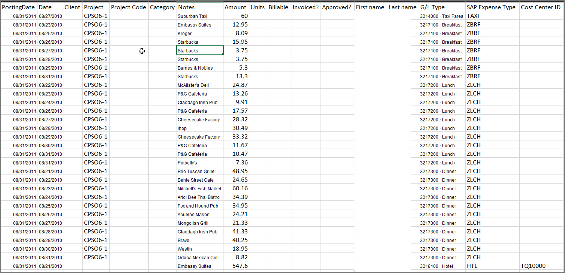
Task: Select the amount 547.6 cell
Action: 236,266
